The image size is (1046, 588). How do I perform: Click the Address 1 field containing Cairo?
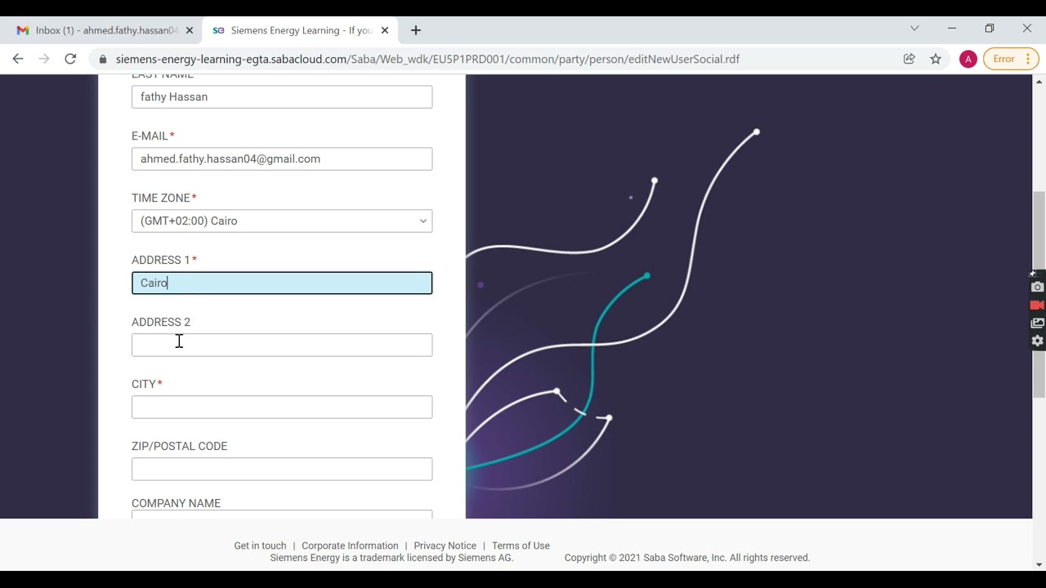282,283
